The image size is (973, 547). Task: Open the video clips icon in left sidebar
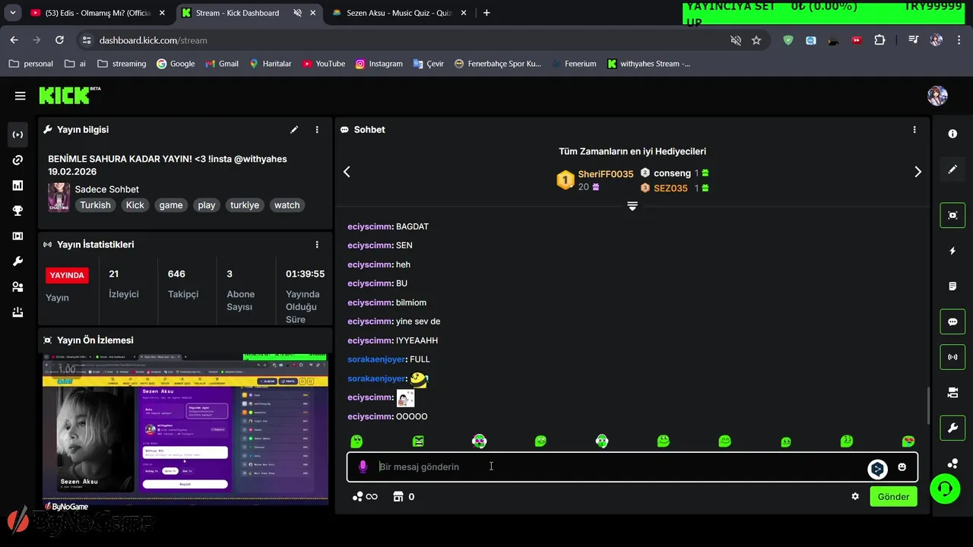[17, 236]
